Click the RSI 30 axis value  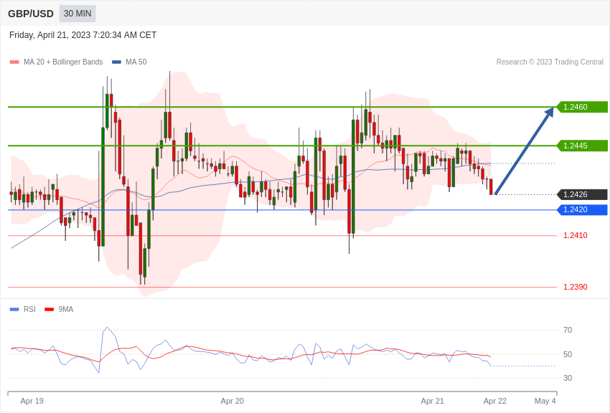click(568, 378)
